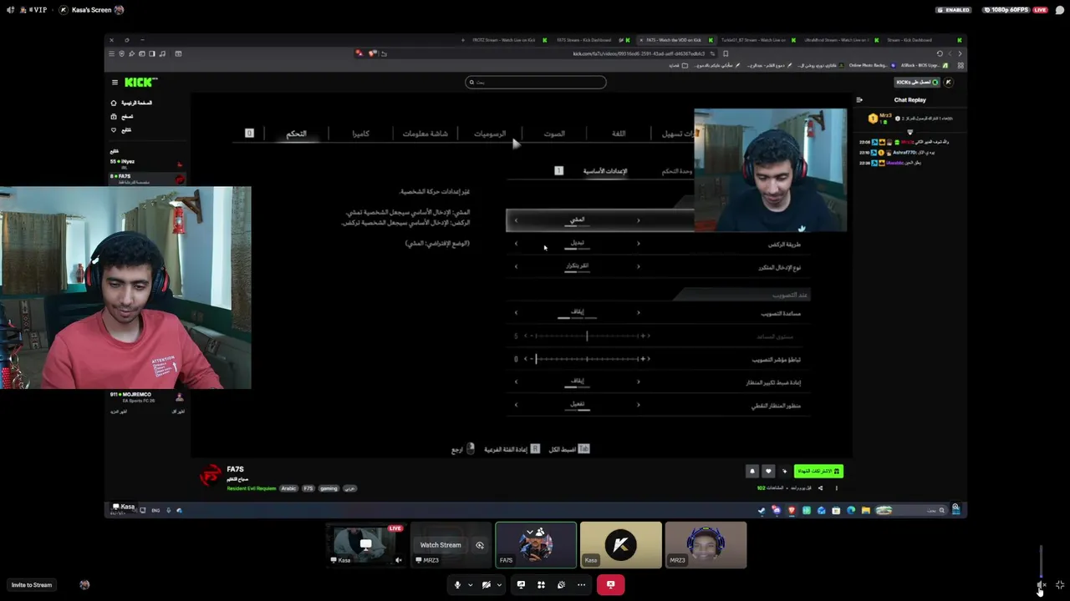Click the الصفحة الرئيسية home sidebar item
This screenshot has height=601, width=1070.
pos(132,103)
